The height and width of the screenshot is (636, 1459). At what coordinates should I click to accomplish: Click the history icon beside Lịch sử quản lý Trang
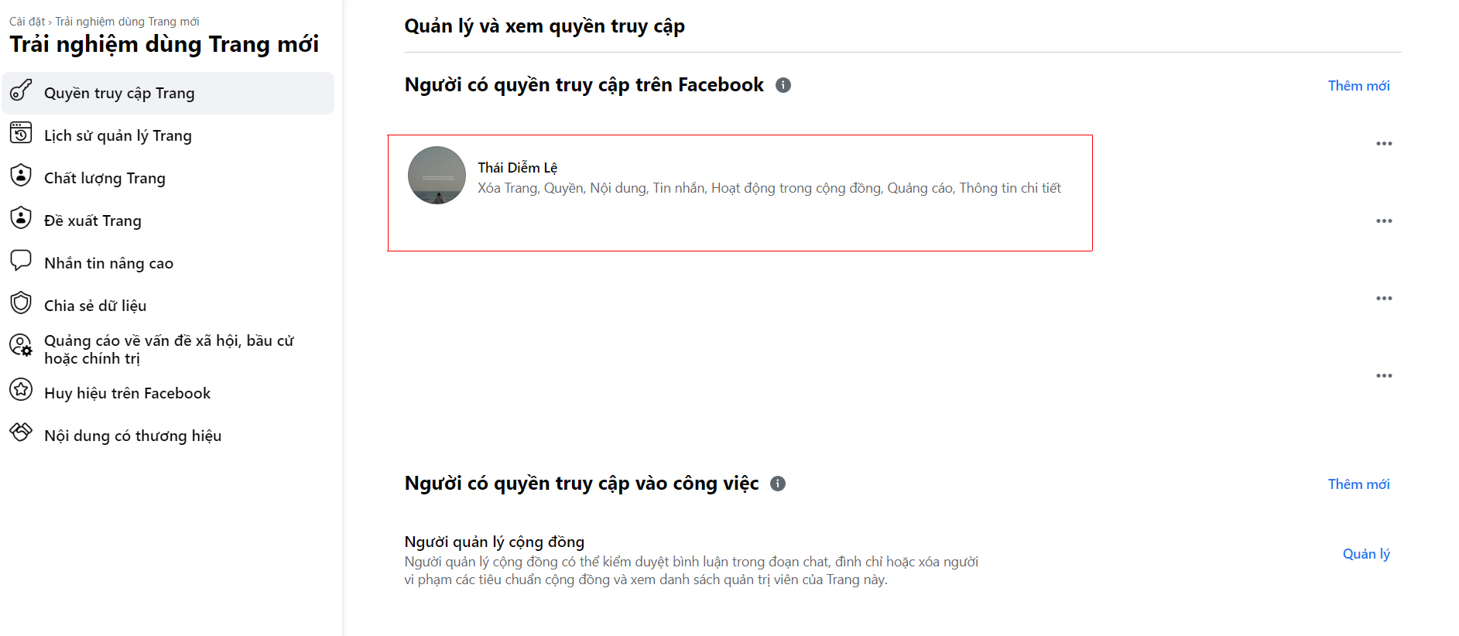click(21, 133)
